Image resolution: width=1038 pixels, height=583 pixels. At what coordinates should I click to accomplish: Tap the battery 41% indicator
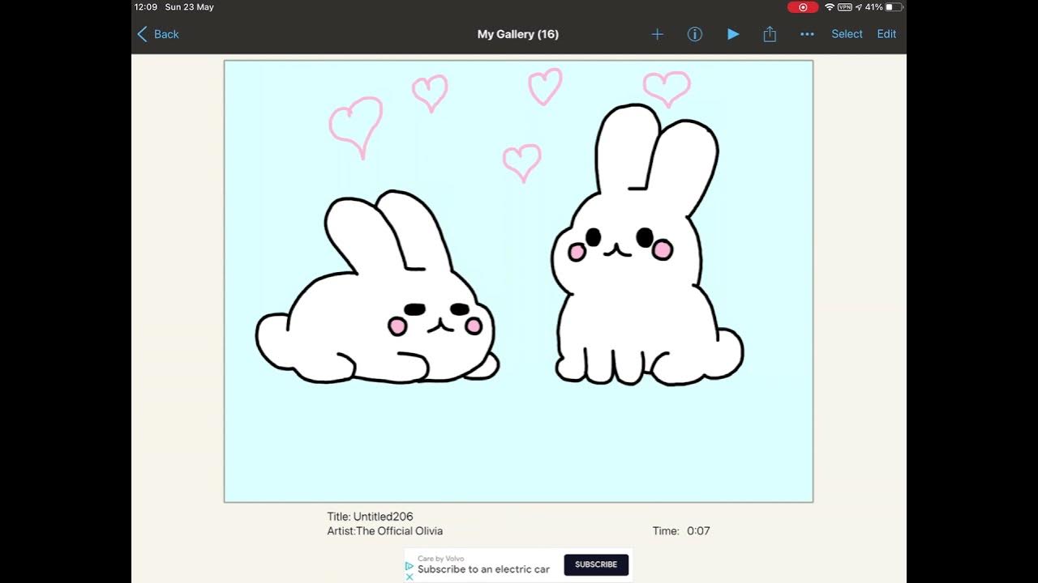click(x=883, y=7)
